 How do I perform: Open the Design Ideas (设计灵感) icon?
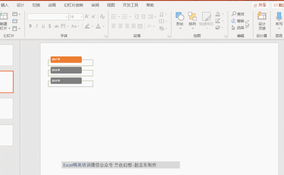pyautogui.click(x=262, y=16)
